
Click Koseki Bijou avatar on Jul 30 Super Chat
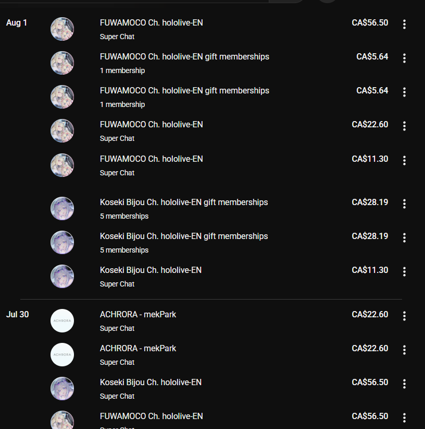[62, 388]
